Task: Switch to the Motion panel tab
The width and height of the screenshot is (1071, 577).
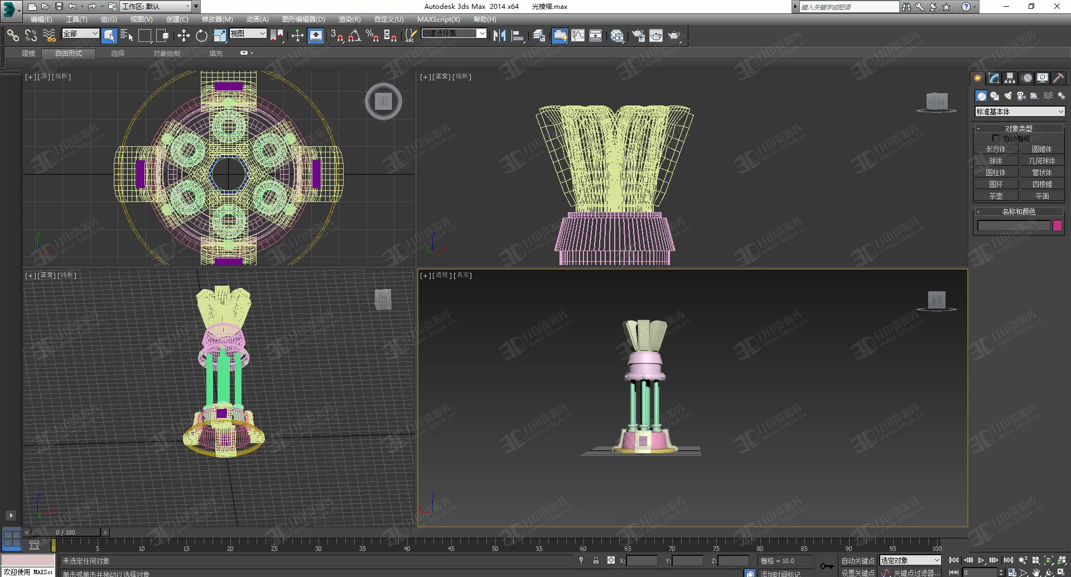Action: click(x=1027, y=78)
